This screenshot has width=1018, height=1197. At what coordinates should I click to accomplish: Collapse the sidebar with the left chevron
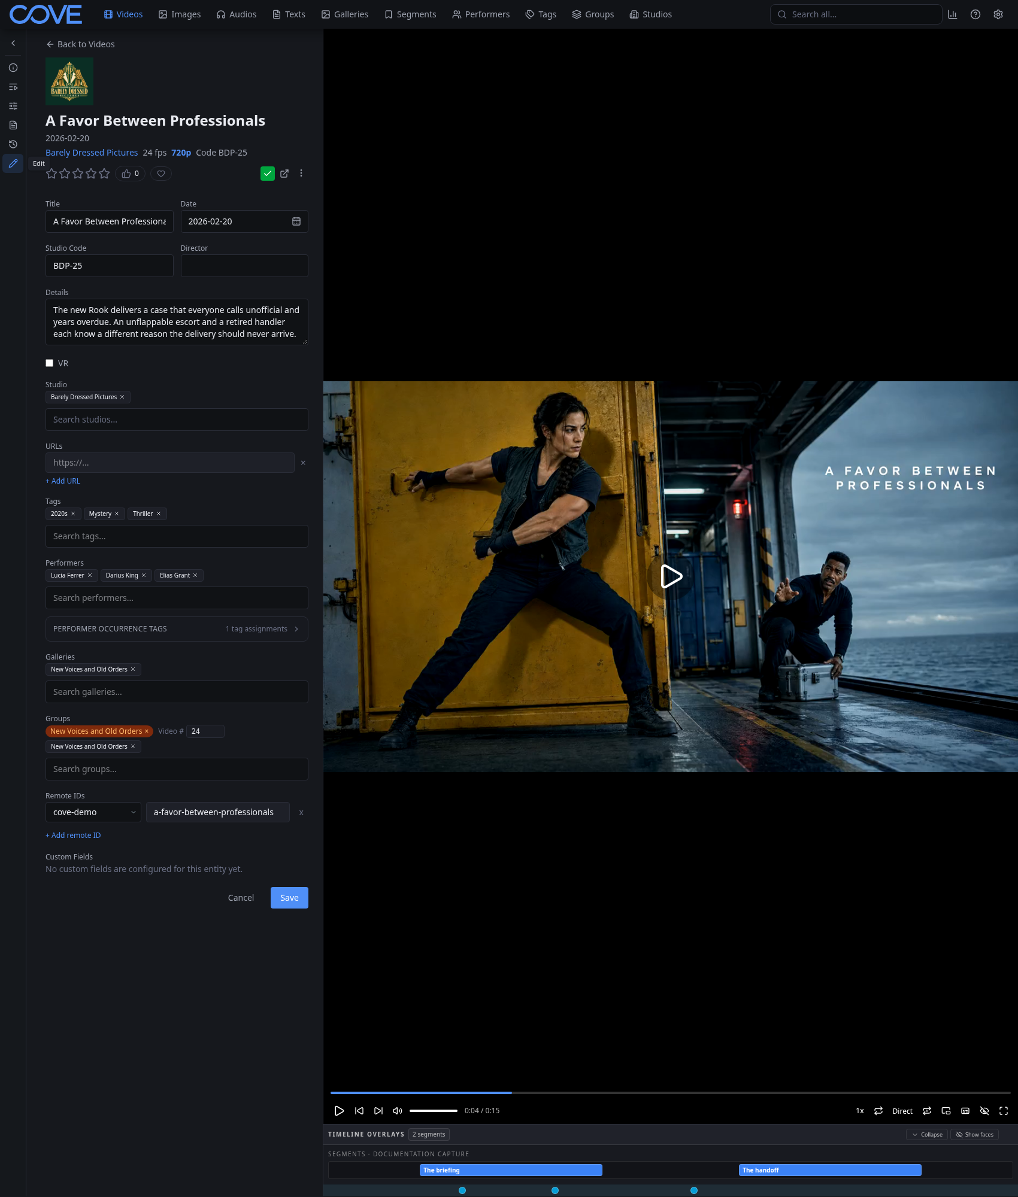pyautogui.click(x=13, y=43)
